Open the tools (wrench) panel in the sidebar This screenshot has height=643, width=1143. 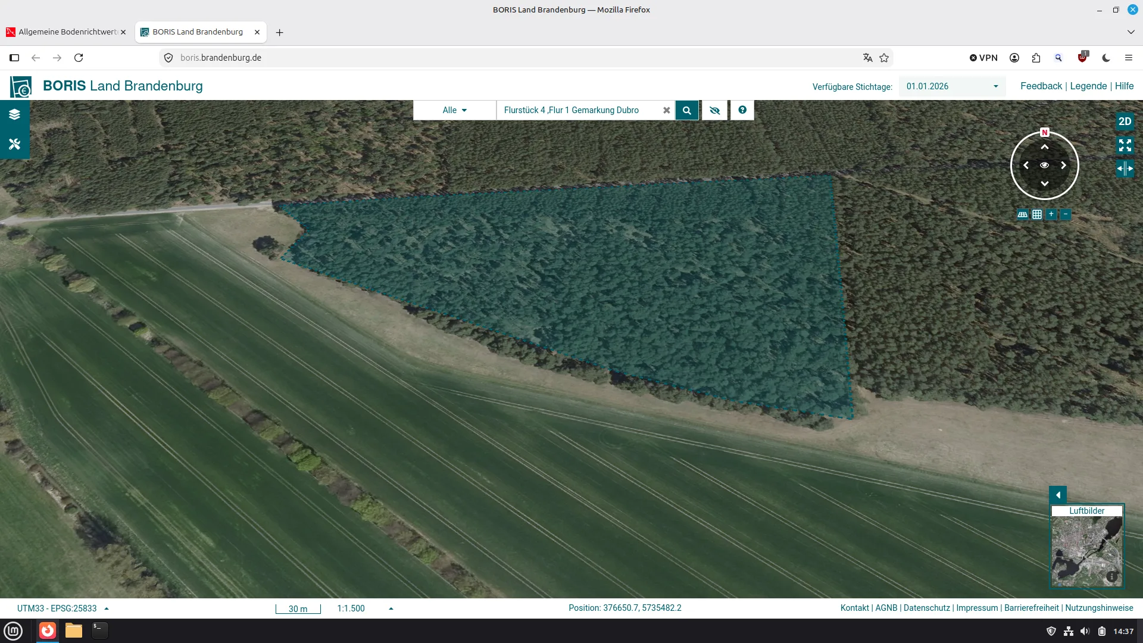15,144
